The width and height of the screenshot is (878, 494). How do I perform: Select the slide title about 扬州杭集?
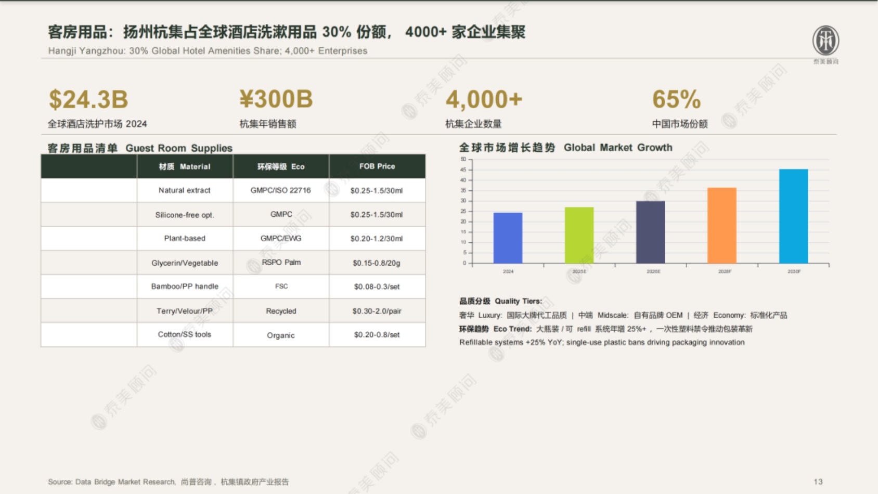(287, 32)
